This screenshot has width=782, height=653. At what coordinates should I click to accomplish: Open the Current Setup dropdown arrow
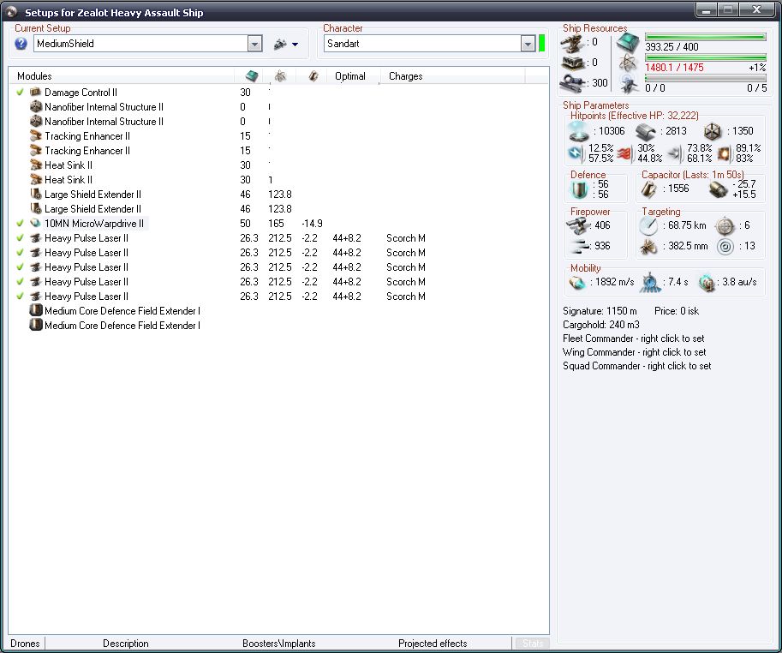point(254,44)
